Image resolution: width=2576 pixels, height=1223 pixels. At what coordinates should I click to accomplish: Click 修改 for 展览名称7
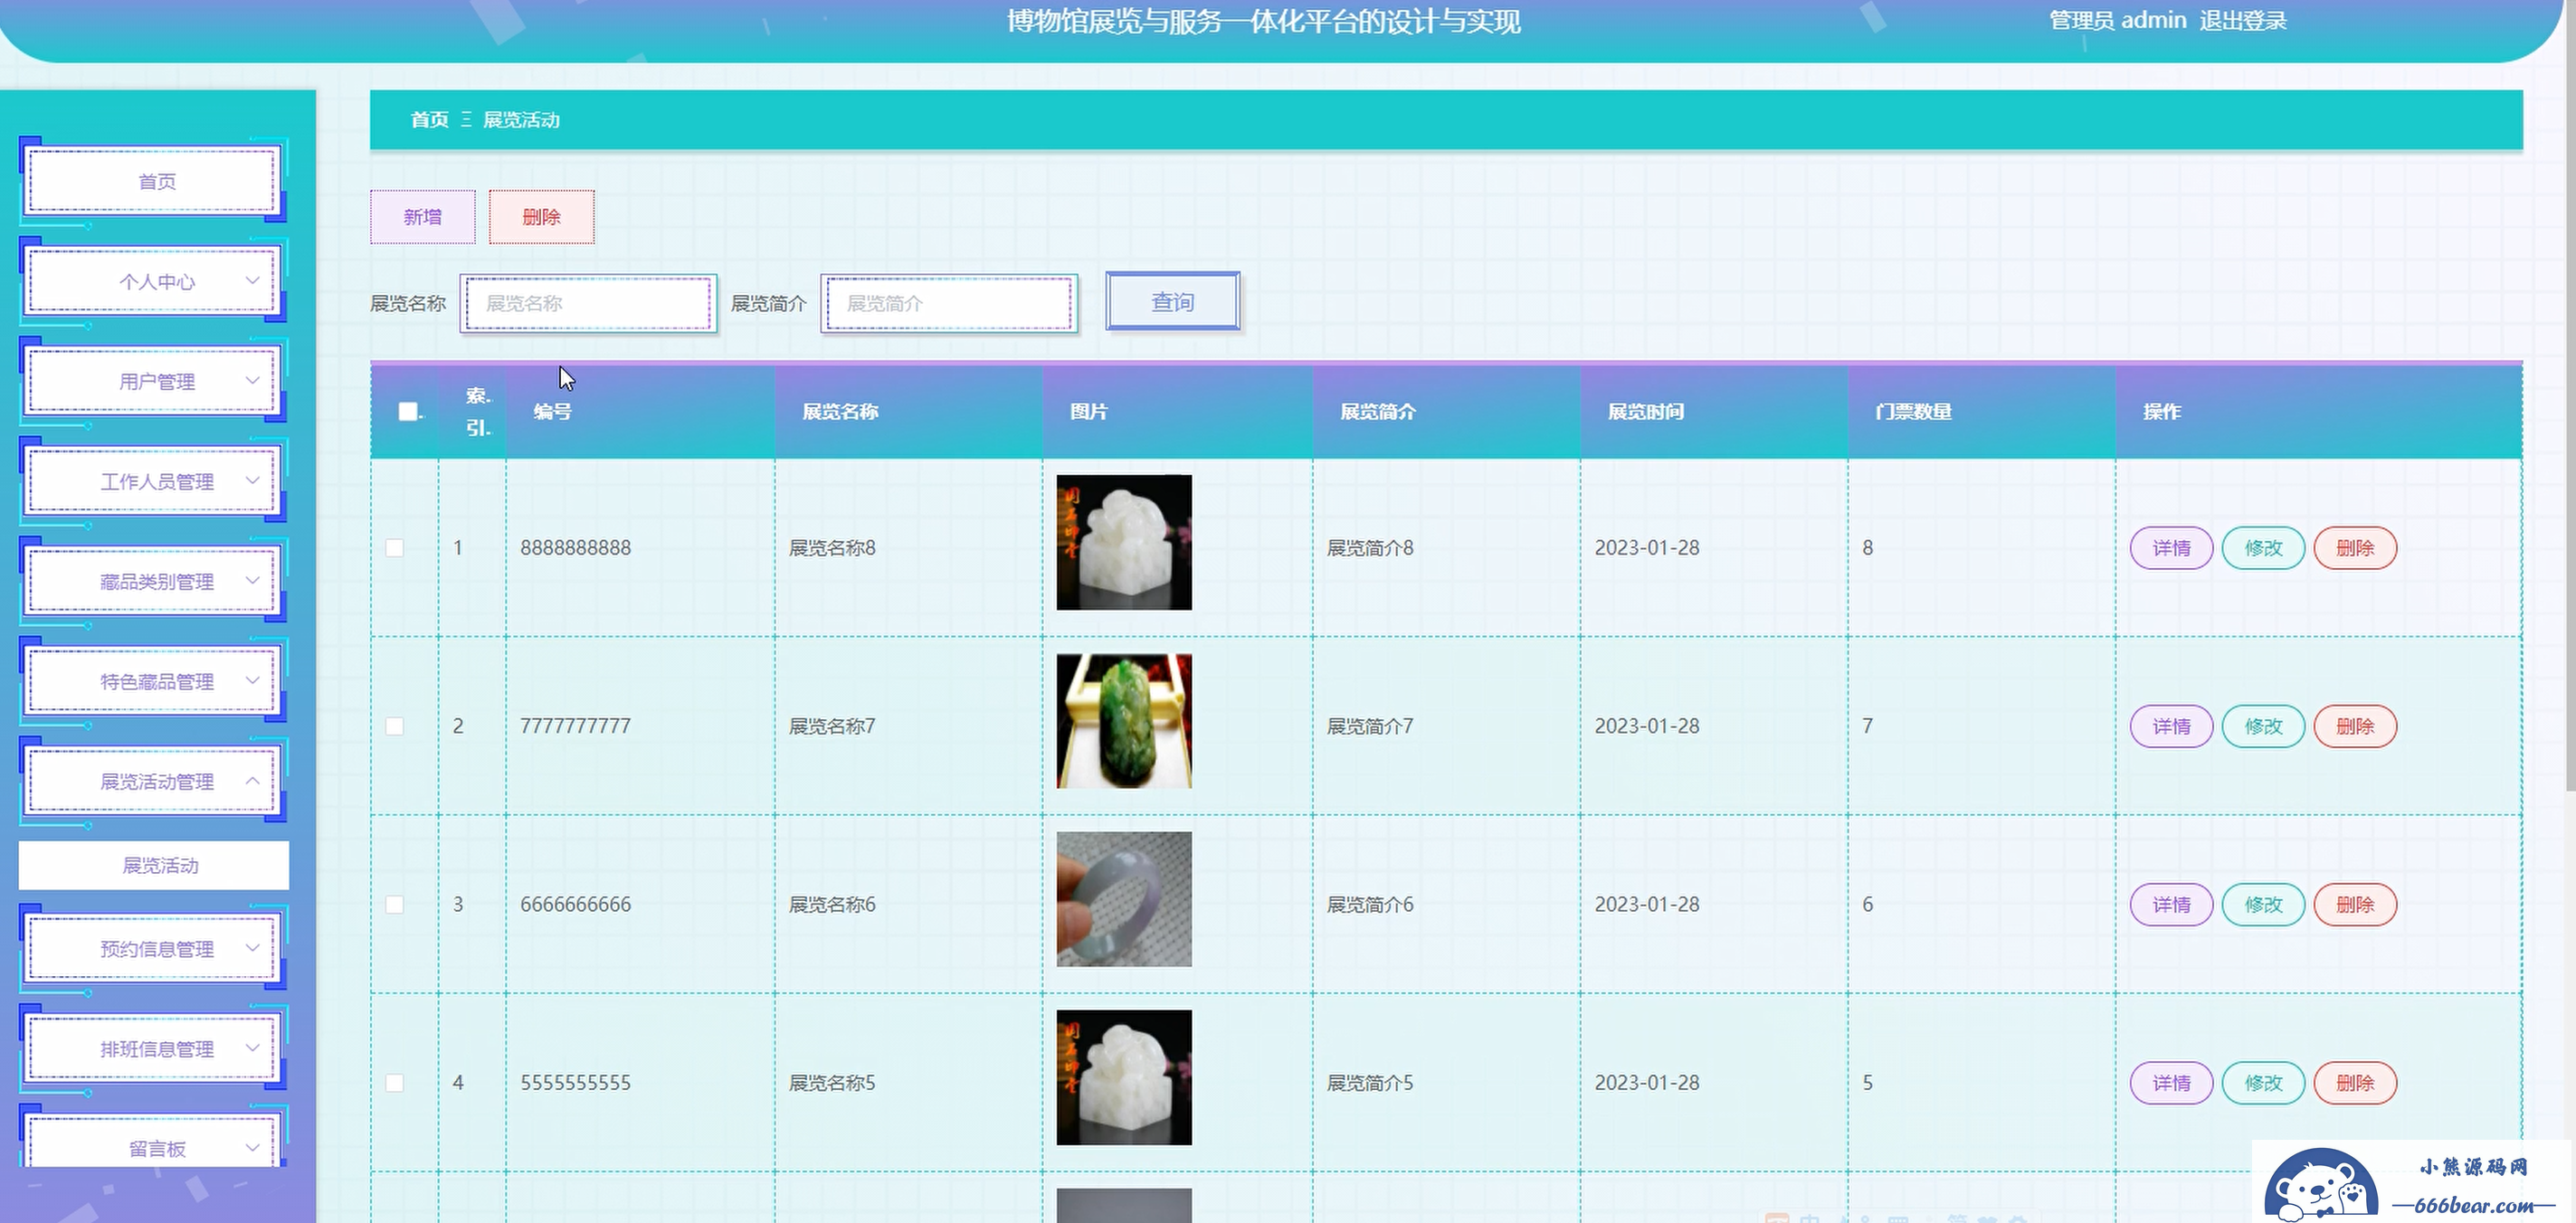(x=2263, y=726)
